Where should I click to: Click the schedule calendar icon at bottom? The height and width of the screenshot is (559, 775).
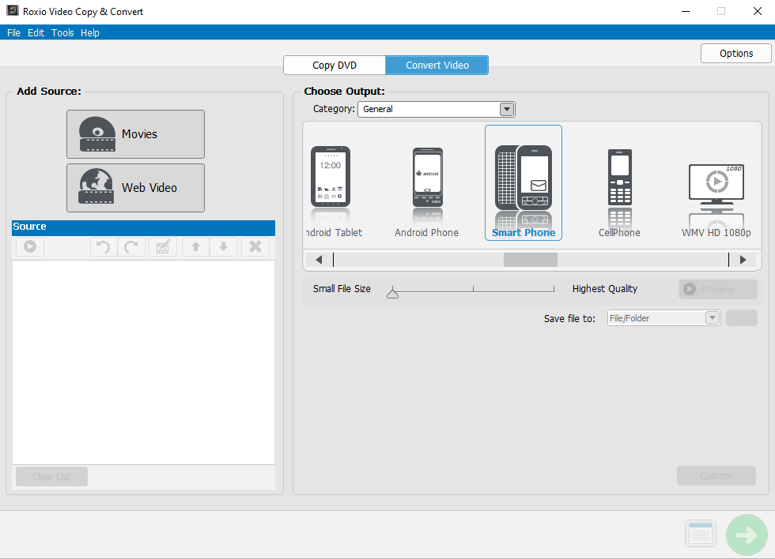[x=701, y=534]
